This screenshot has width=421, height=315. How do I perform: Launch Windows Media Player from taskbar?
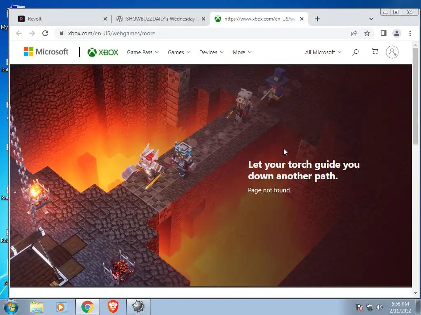coord(62,307)
